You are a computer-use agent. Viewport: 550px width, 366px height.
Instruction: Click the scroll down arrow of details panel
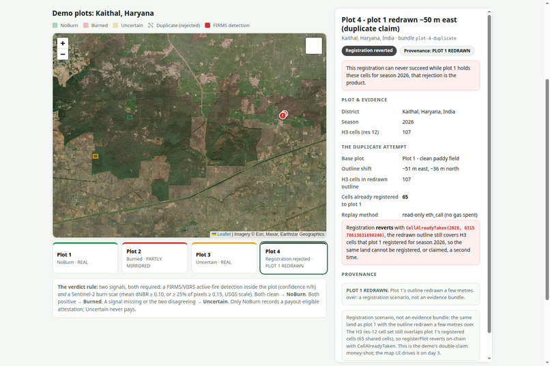pos(489,359)
